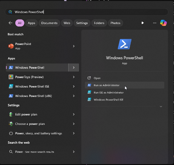Switch to the Apps filter tab
The width and height of the screenshot is (174, 165).
click(31, 23)
